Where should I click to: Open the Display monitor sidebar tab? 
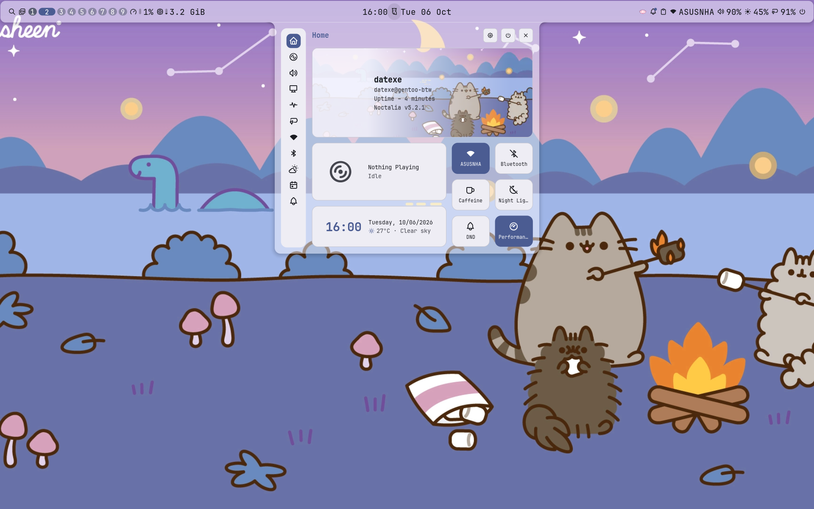click(293, 89)
